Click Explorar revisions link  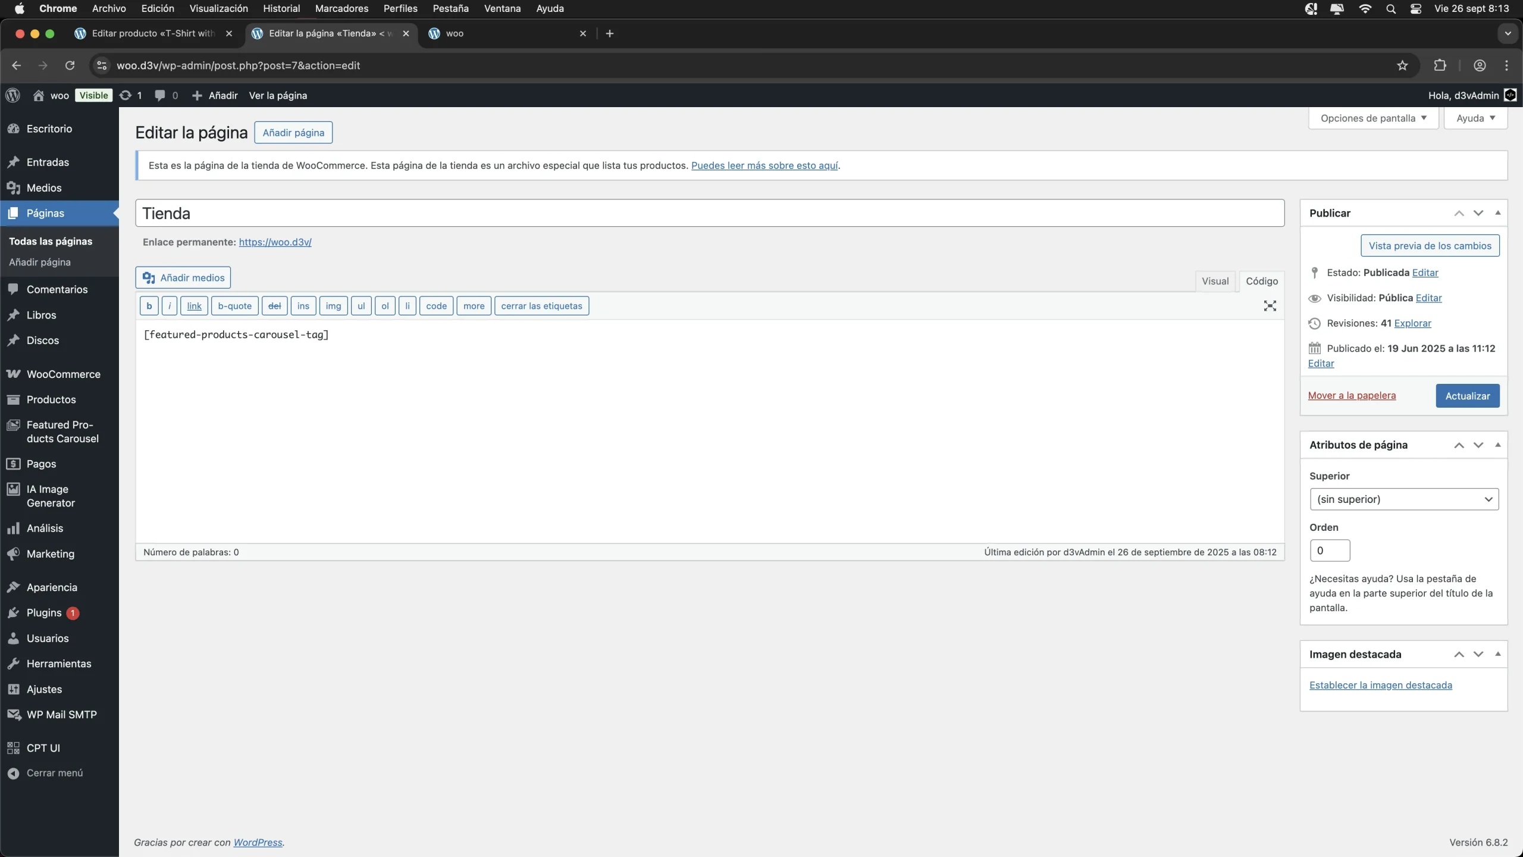[1412, 323]
